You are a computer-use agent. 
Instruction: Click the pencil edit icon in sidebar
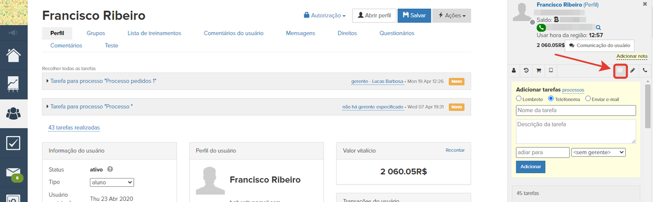[633, 70]
